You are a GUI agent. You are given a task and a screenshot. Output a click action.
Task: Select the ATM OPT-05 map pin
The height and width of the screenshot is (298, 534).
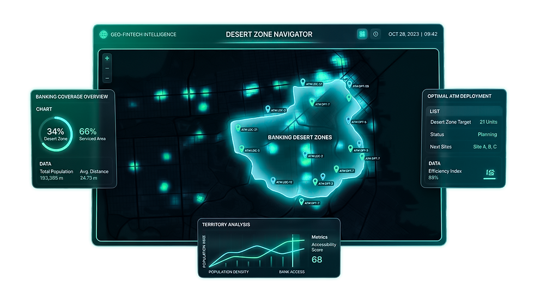tap(349, 84)
